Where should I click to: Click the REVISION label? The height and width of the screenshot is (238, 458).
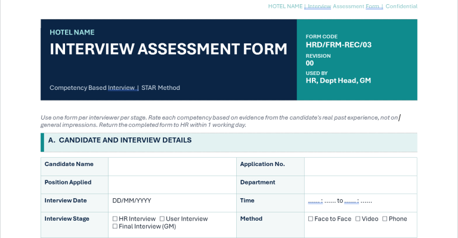(x=318, y=56)
